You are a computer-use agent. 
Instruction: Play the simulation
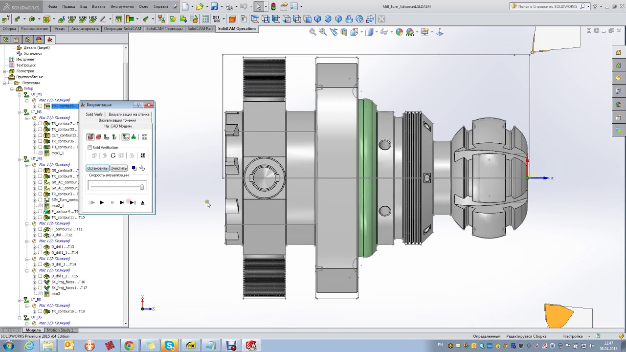102,202
